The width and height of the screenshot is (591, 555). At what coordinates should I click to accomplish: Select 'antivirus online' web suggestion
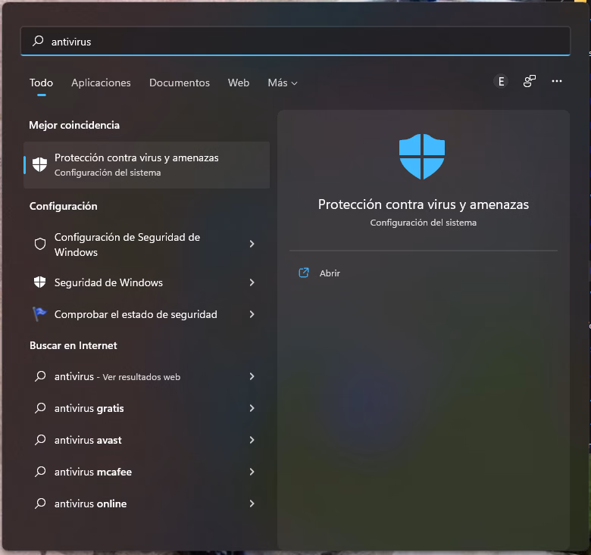pos(147,504)
